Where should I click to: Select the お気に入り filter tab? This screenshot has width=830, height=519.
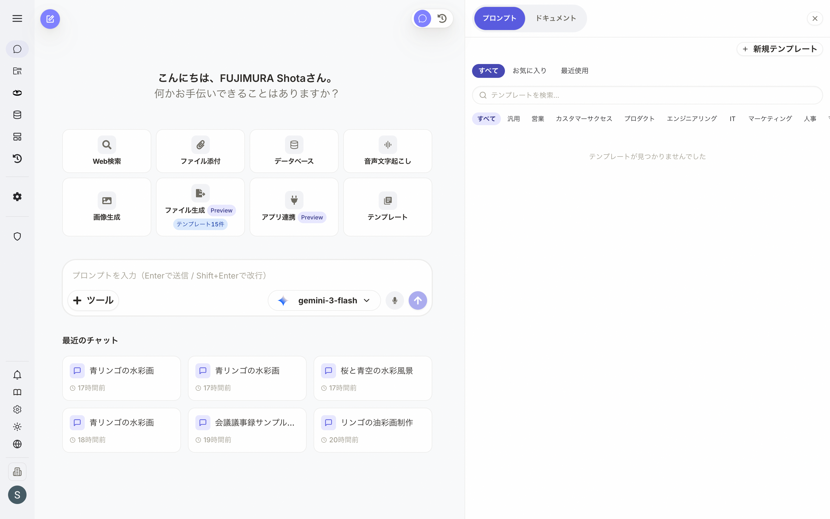click(529, 71)
